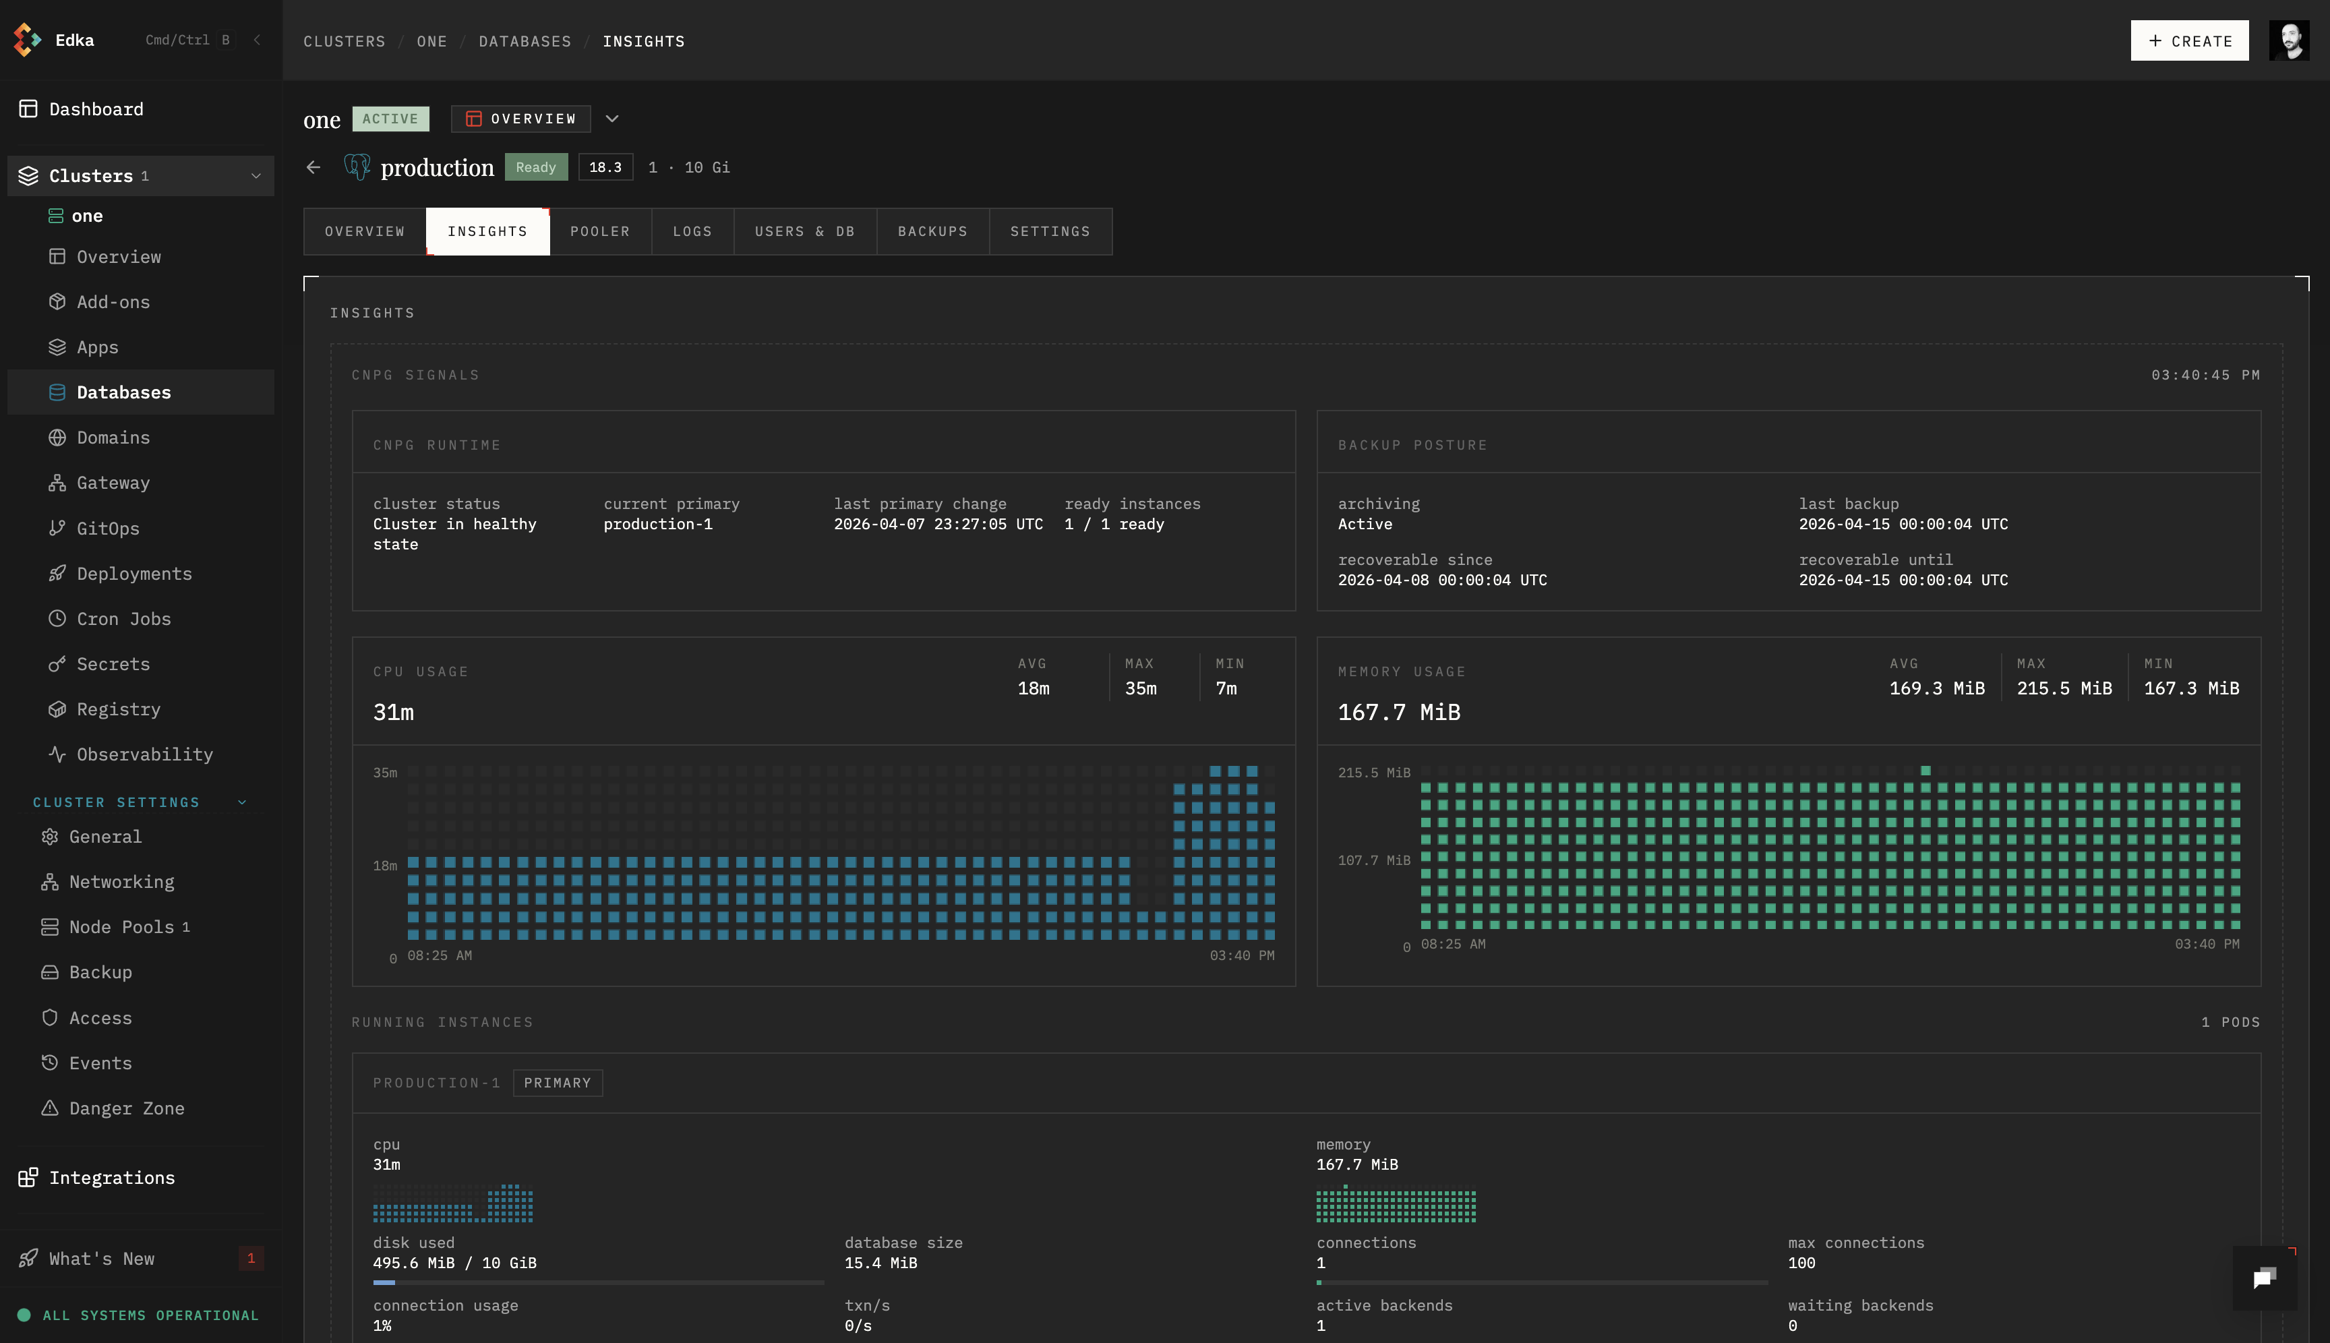The height and width of the screenshot is (1343, 2330).
Task: Open the USERS & DB tab
Action: coord(804,231)
